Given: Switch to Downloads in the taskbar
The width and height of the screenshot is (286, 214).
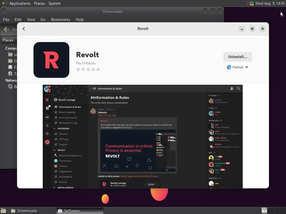Looking at the screenshot, I should [27, 211].
